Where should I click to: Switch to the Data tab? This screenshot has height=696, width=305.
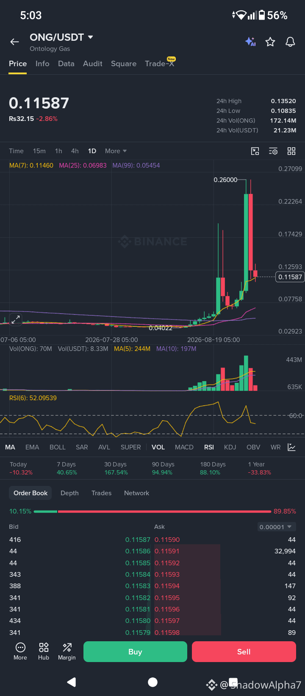click(x=66, y=64)
